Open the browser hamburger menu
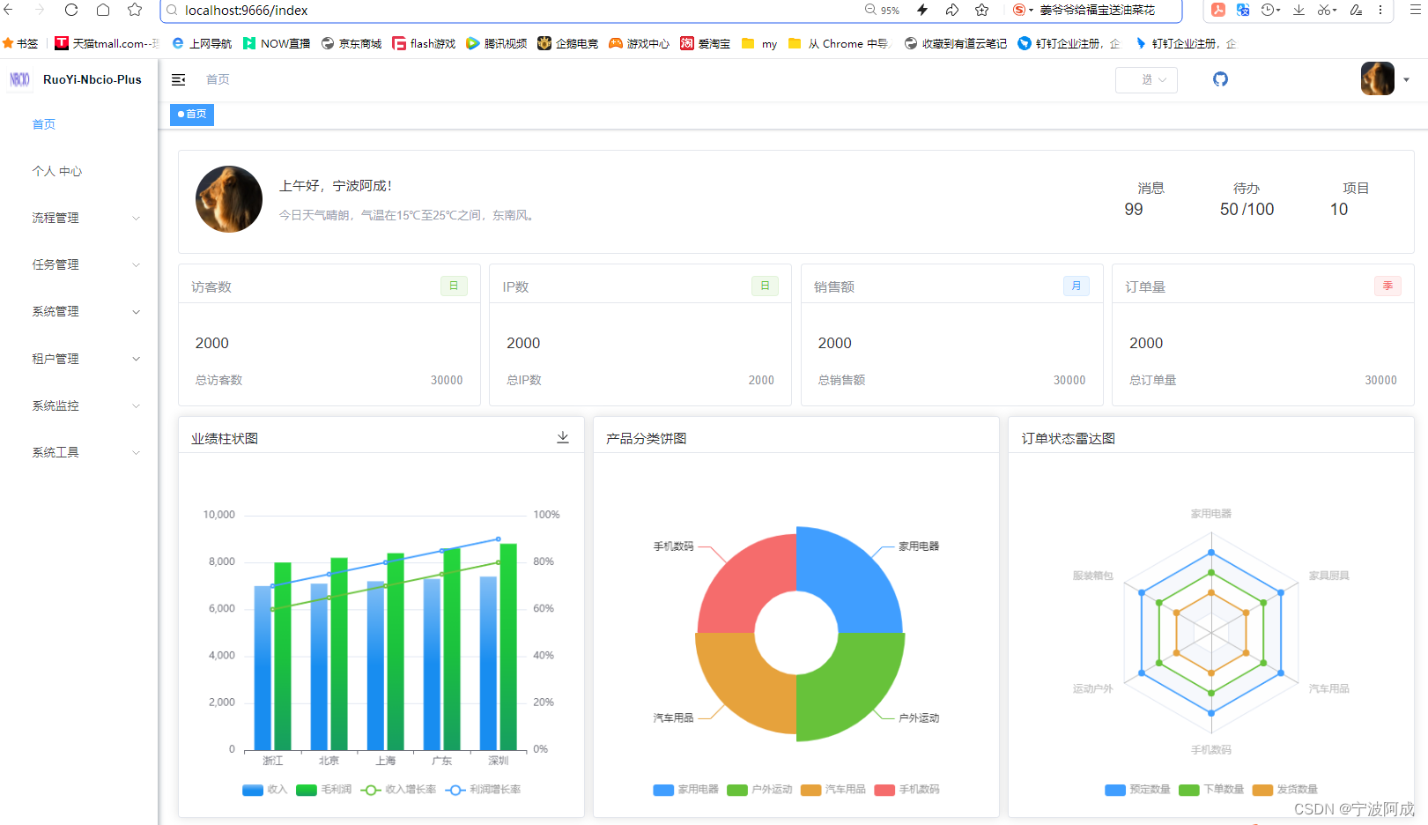1428x825 pixels. click(x=1416, y=10)
